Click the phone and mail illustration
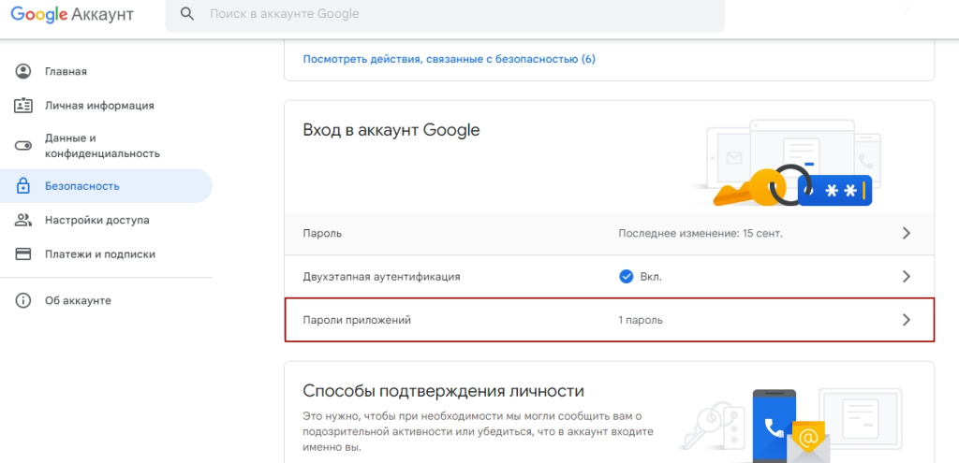The image size is (959, 463). (790, 426)
